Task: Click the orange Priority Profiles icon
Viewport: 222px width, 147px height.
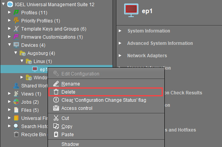Action: [16, 21]
